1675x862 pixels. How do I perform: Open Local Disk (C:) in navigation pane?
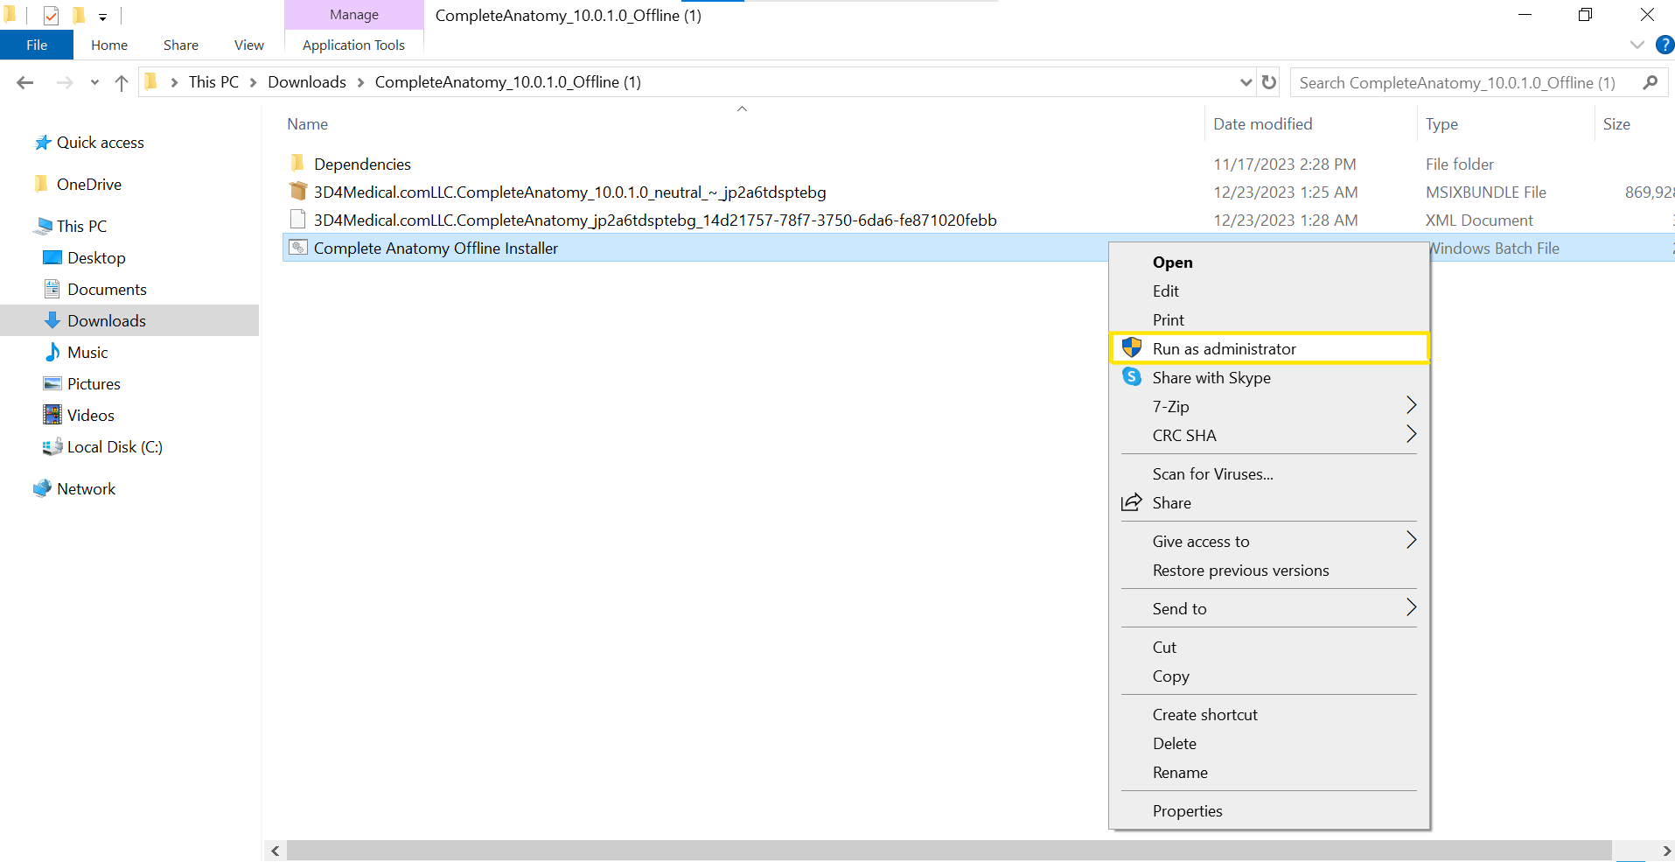115,447
